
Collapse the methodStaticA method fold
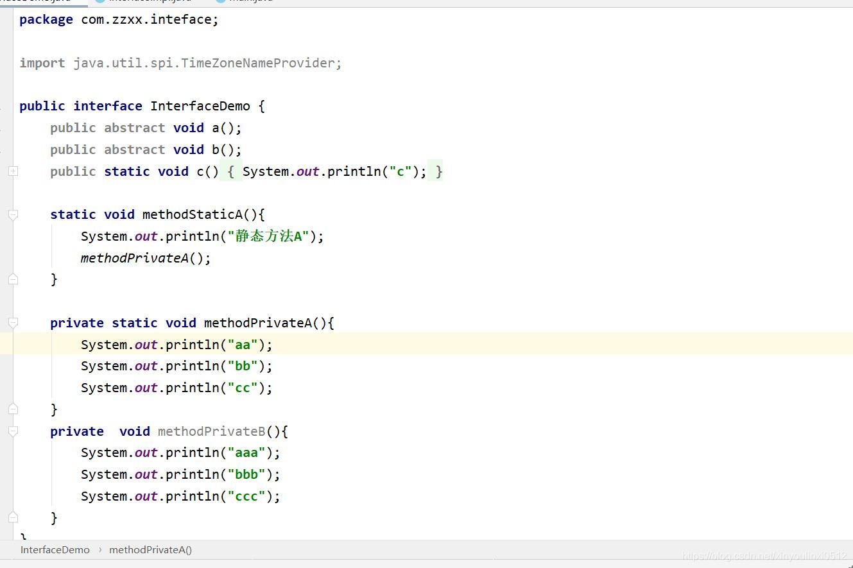13,215
